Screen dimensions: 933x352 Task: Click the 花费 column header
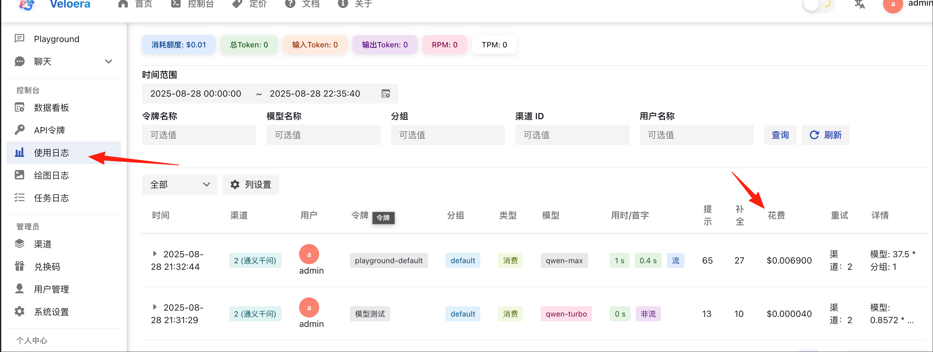pyautogui.click(x=776, y=215)
